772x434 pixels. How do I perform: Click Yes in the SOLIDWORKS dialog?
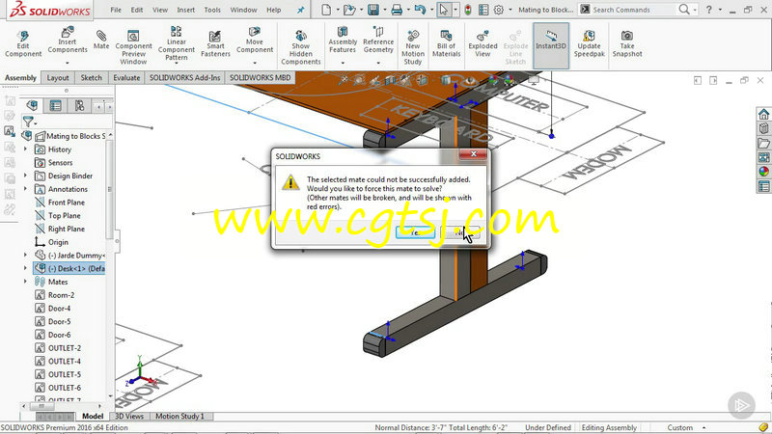point(415,232)
